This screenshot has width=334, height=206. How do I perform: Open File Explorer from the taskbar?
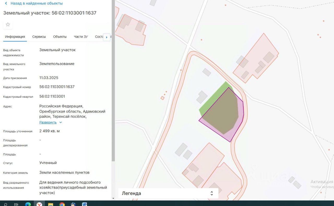pyautogui.click(x=51, y=204)
